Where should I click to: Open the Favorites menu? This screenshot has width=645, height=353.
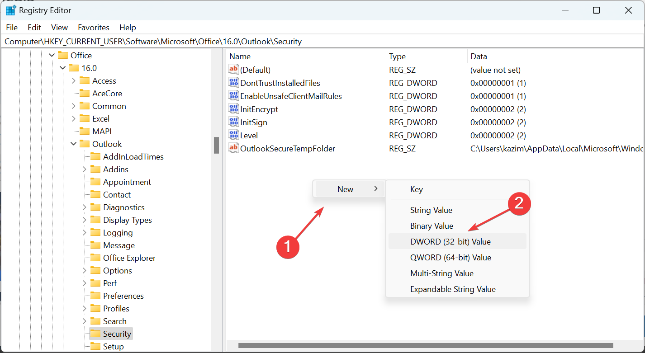94,28
